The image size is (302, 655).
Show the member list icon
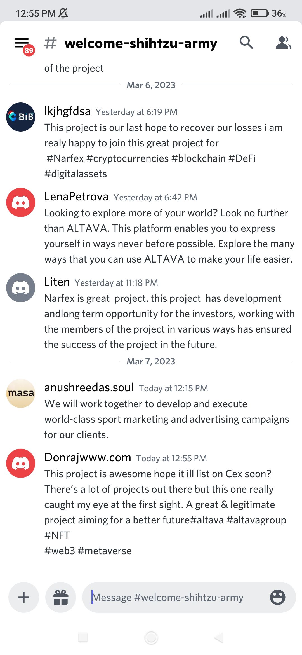[x=283, y=43]
